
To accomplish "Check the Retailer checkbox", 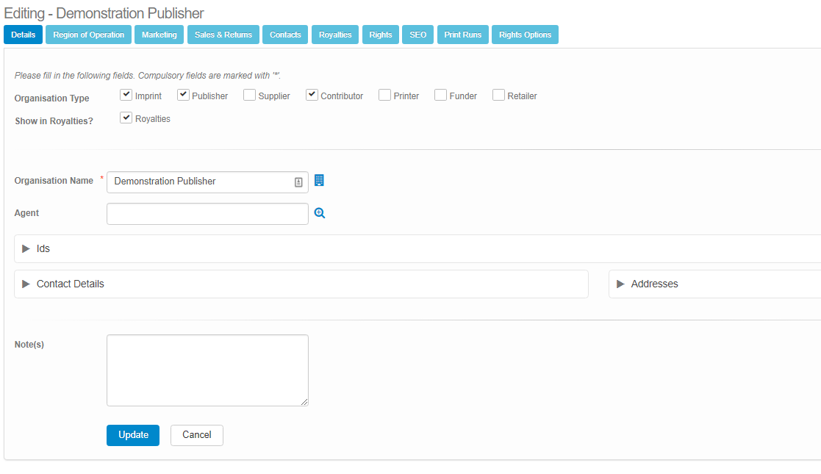I will tap(498, 95).
